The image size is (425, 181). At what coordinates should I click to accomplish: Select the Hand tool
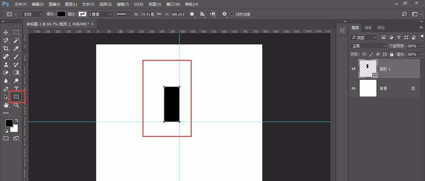click(6, 105)
